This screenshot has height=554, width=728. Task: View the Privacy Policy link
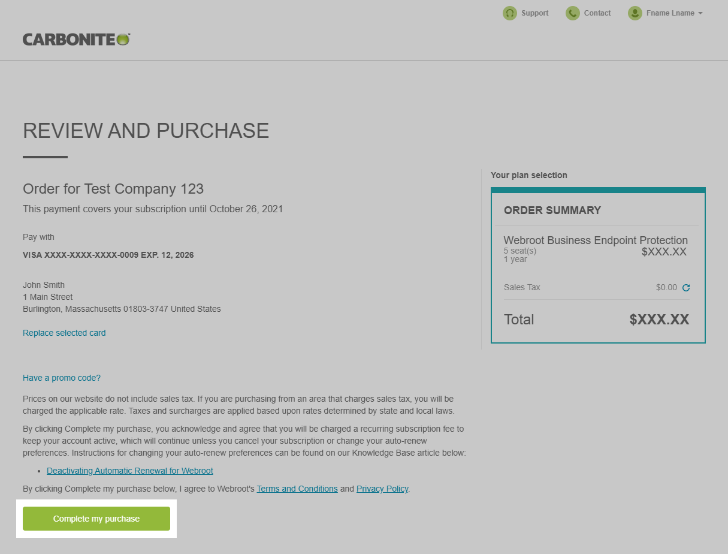click(382, 489)
